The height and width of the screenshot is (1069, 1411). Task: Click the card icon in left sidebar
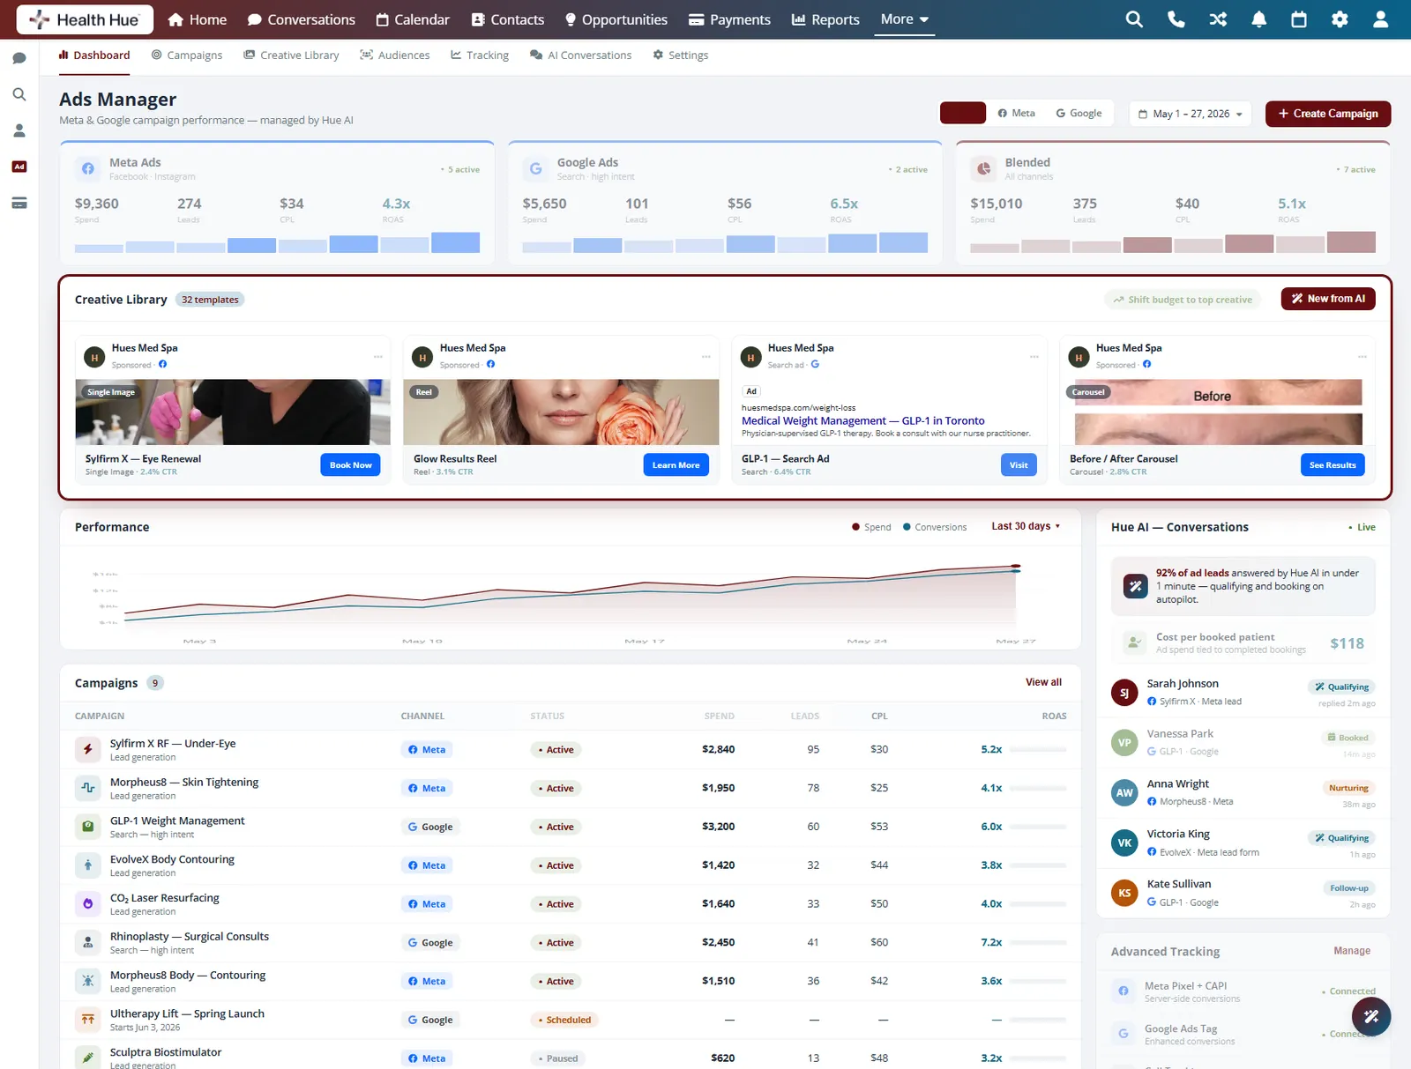click(19, 203)
